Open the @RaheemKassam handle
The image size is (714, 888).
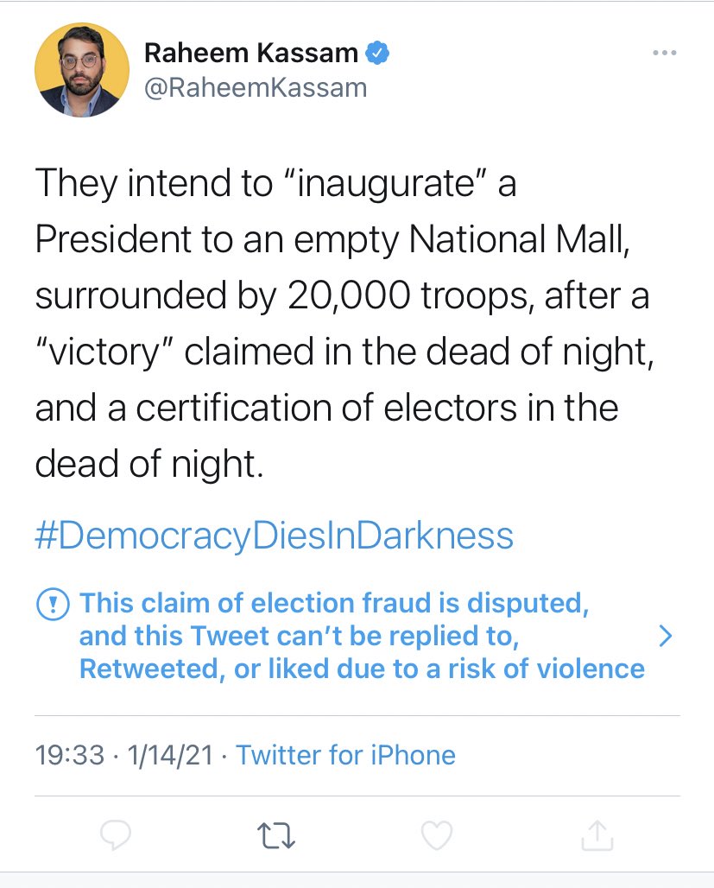coord(256,87)
